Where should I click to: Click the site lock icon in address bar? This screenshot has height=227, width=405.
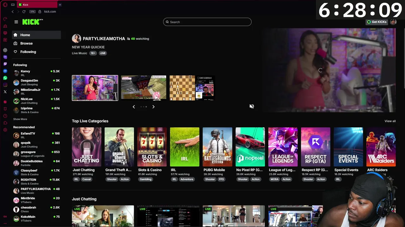click(40, 12)
